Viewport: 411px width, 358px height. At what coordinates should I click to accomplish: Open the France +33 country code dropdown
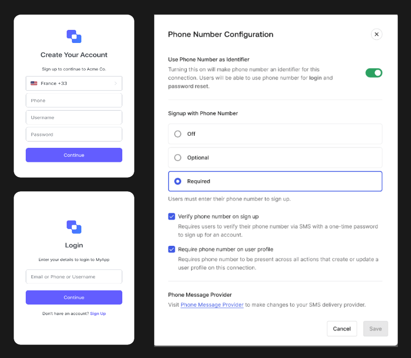point(74,83)
